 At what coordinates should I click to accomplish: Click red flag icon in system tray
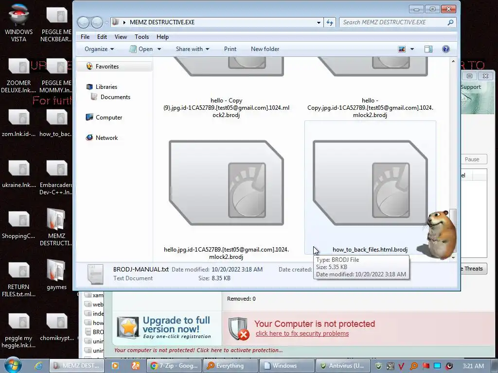tap(426, 366)
